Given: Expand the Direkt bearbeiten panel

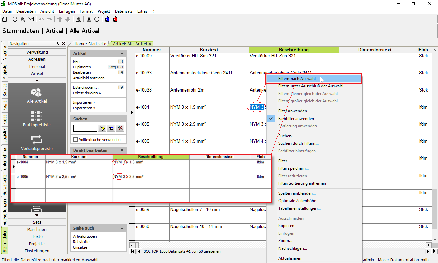Looking at the screenshot, I should [122, 150].
